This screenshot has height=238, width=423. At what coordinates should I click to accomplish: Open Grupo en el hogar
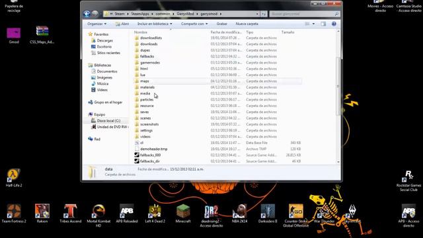108,102
